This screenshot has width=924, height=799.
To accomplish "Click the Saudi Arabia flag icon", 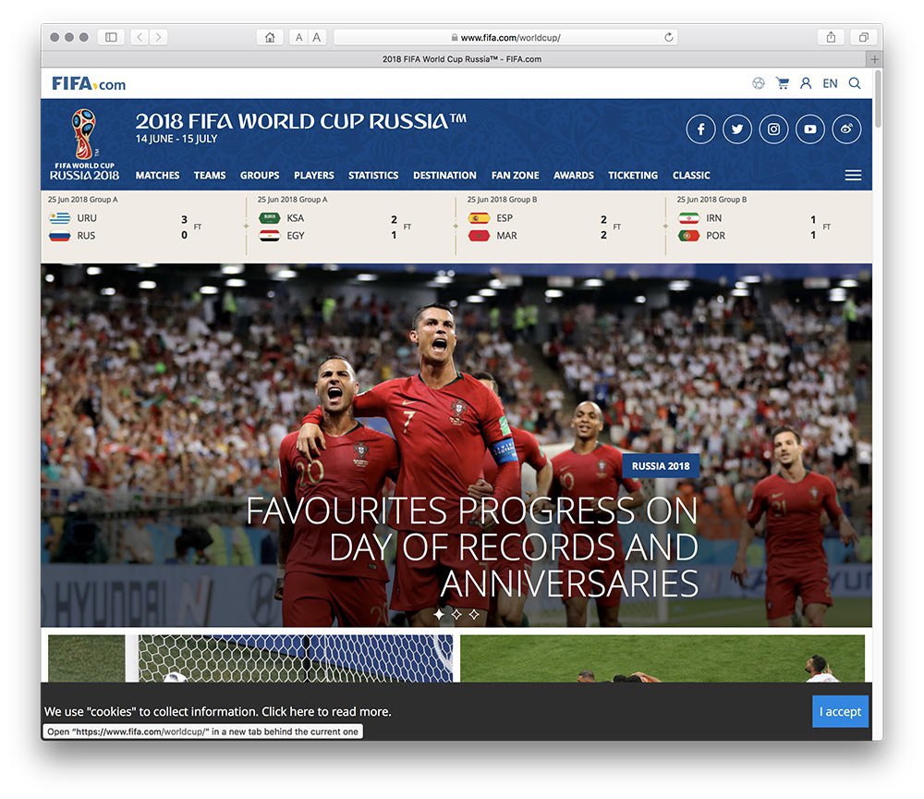I will pyautogui.click(x=269, y=218).
